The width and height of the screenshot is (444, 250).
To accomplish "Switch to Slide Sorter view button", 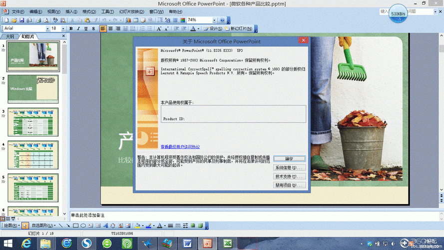I will pyautogui.click(x=8, y=219).
